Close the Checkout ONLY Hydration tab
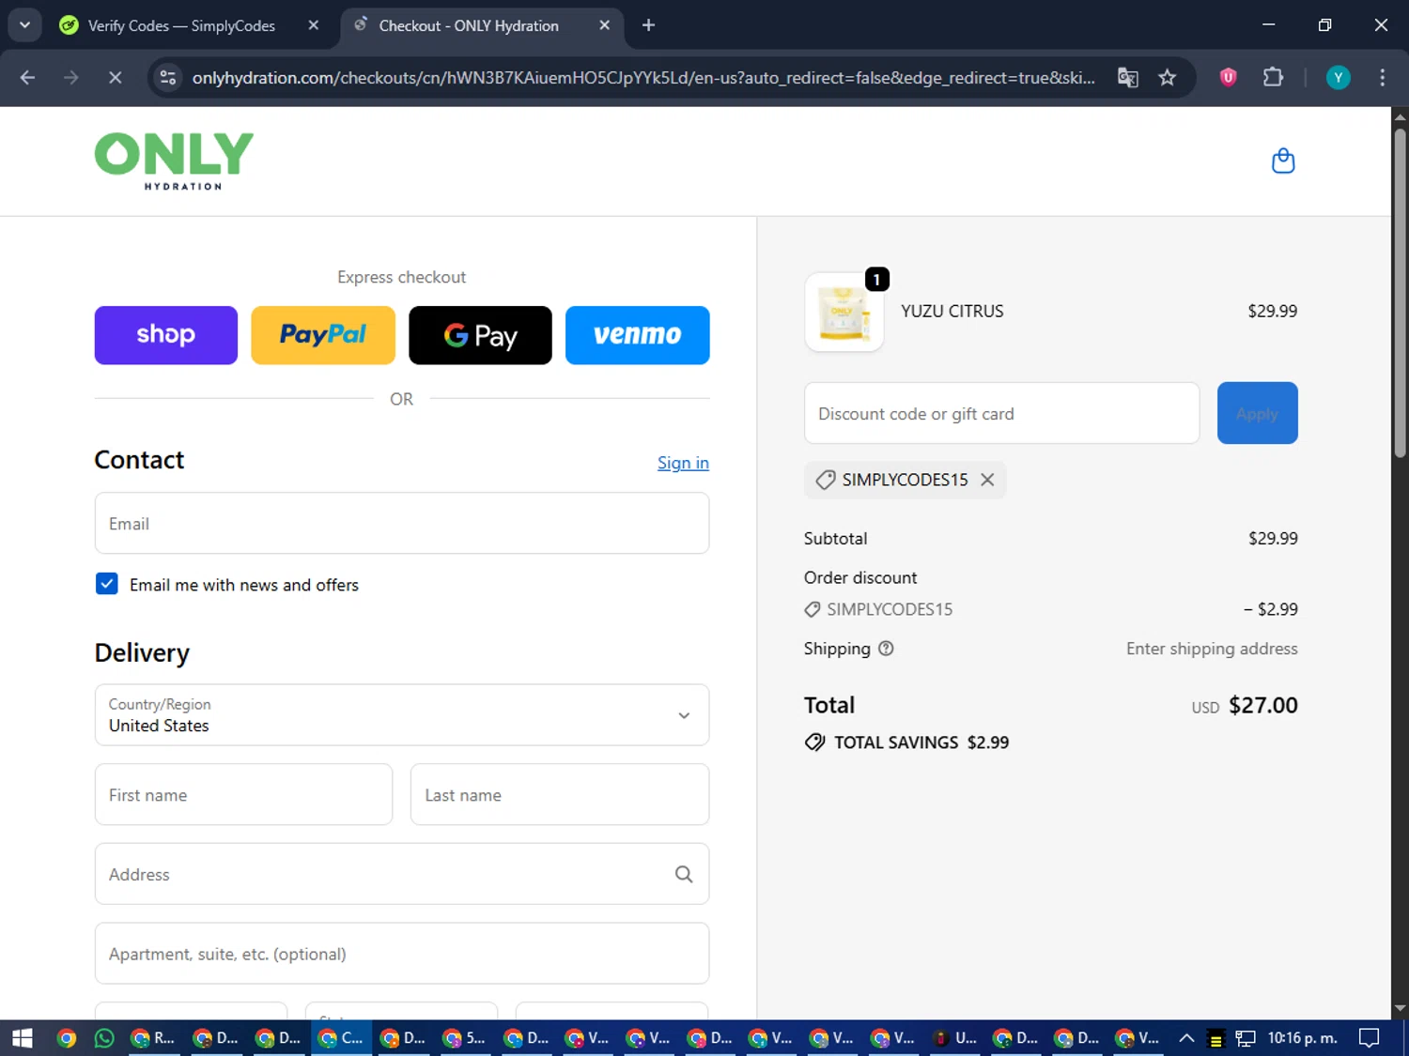This screenshot has height=1056, width=1409. click(605, 25)
